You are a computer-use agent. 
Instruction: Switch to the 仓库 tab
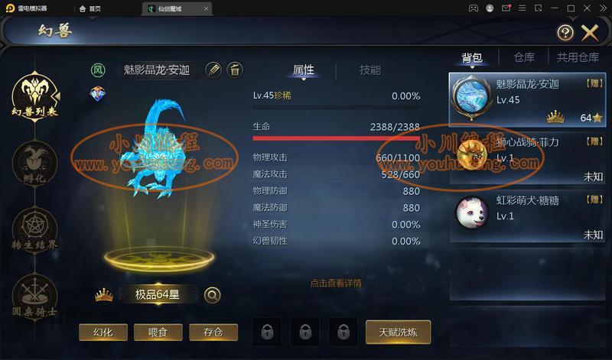(x=524, y=58)
